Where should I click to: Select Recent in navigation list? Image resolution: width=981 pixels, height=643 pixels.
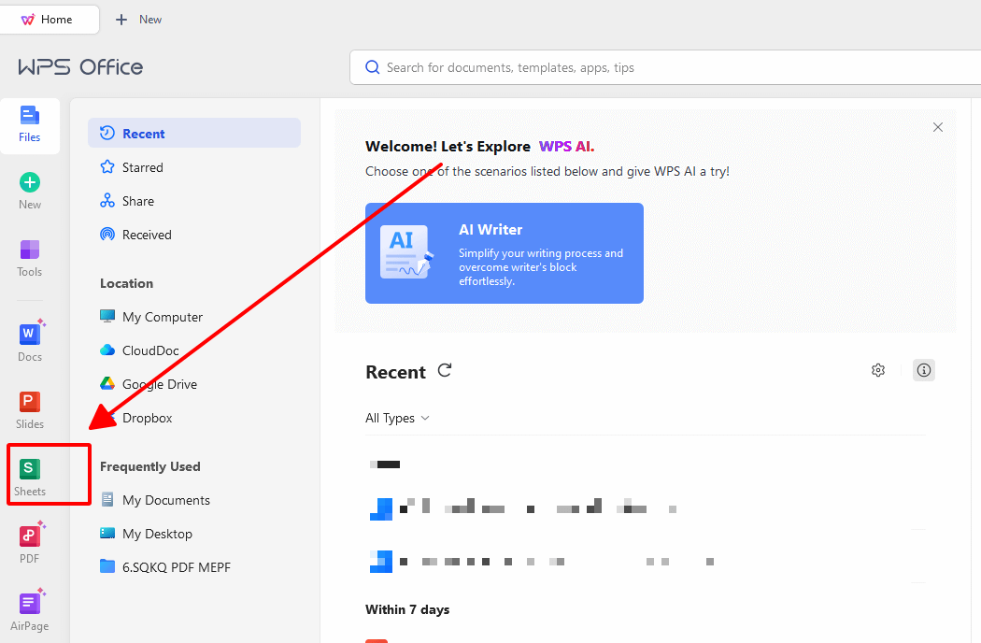(x=194, y=134)
